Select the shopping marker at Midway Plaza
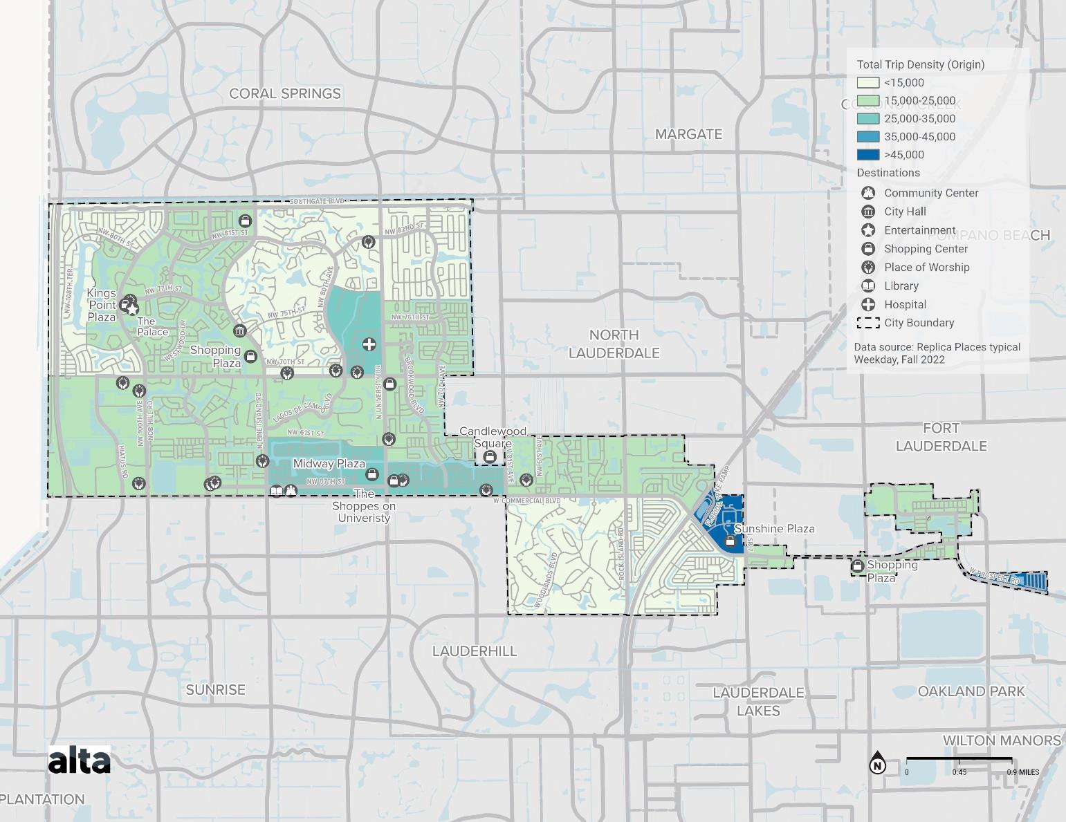The image size is (1066, 822). tap(371, 474)
